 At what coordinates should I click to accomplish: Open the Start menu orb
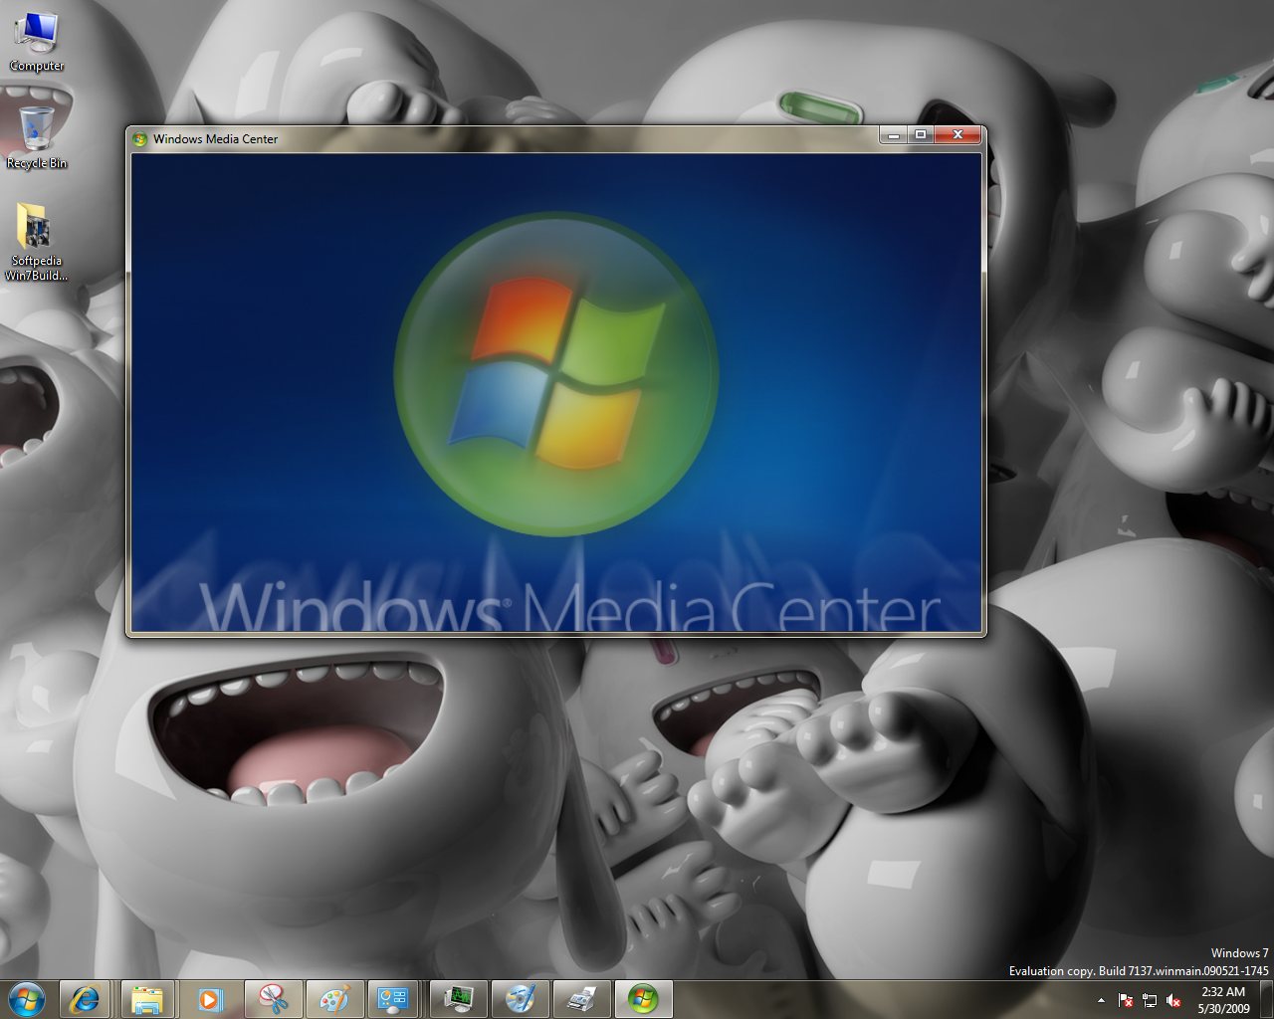point(27,999)
